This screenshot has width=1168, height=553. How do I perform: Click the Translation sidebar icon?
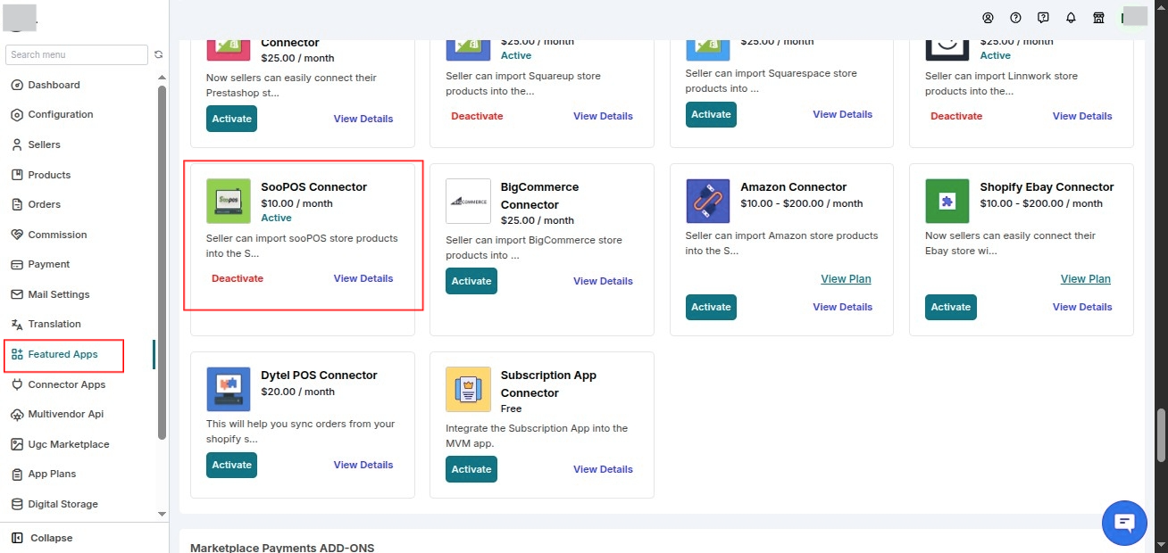[17, 324]
